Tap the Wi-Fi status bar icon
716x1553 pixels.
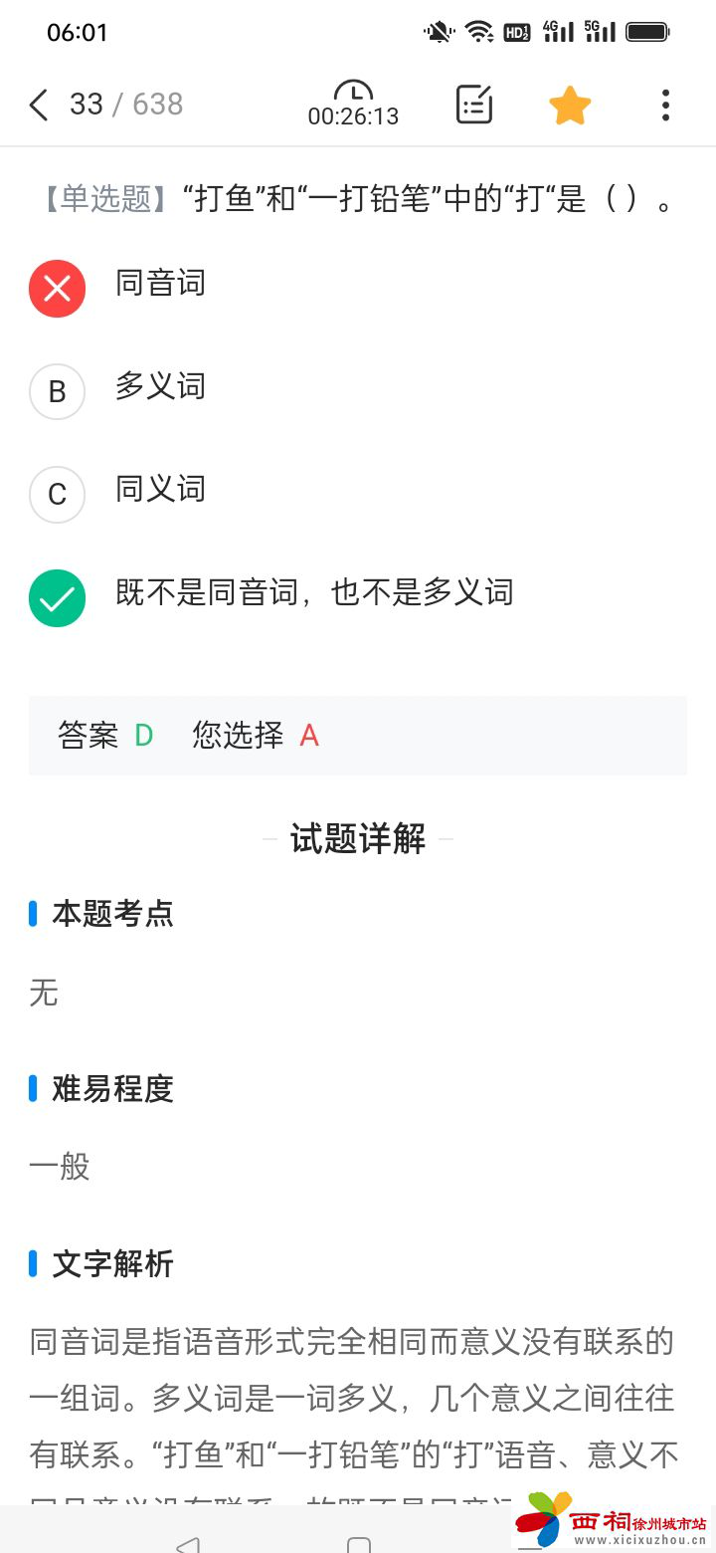pos(479,32)
